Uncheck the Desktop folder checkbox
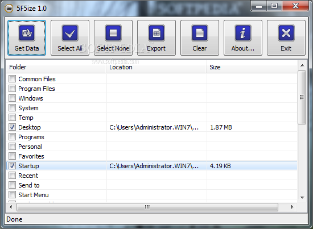313x229 pixels. click(12, 127)
